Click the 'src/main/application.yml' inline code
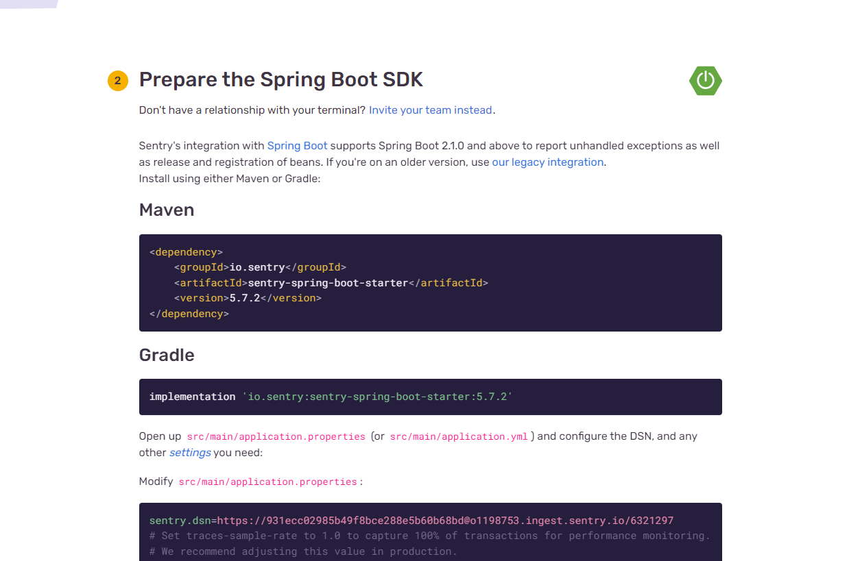Viewport: 860px width, 561px height. click(459, 436)
